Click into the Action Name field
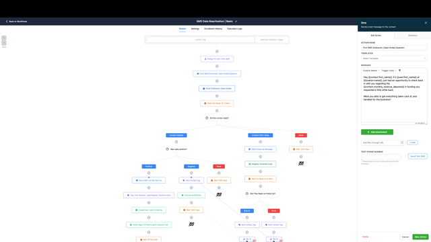This screenshot has height=242, width=431. 394,48
